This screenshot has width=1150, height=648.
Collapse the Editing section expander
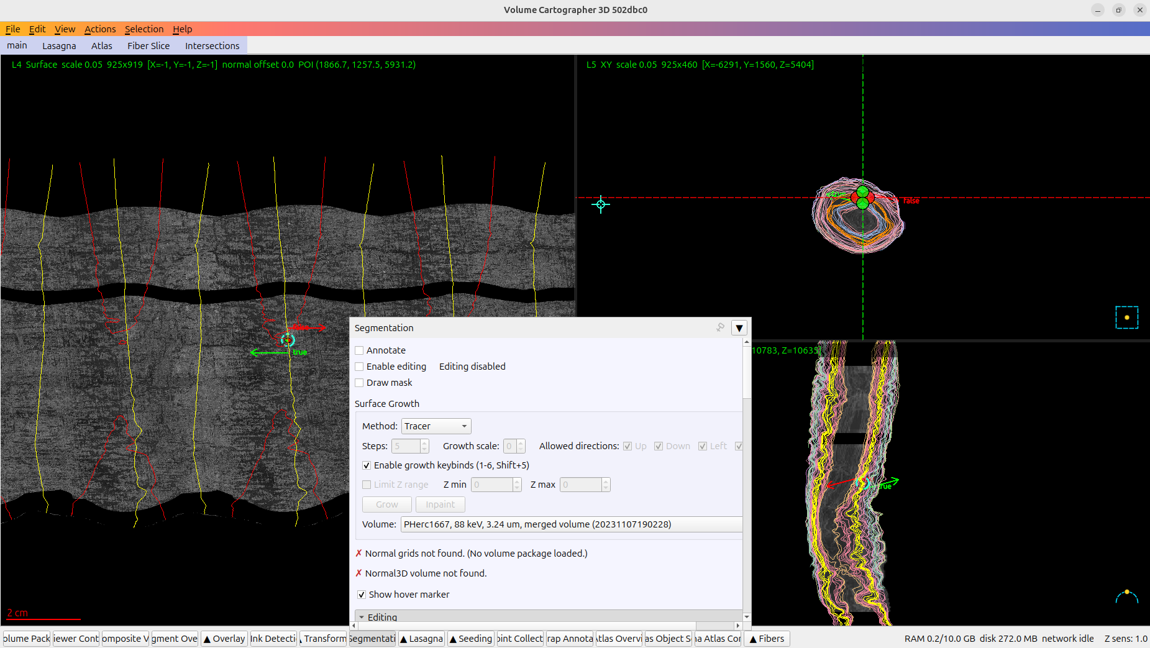(362, 618)
